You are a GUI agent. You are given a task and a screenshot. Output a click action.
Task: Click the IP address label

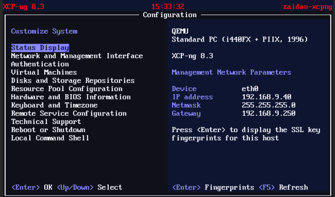point(192,97)
